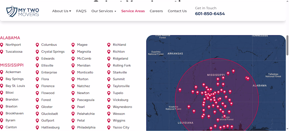The image size is (289, 131).
Task: Click the pin icon beside Magee
Action: pos(73,45)
